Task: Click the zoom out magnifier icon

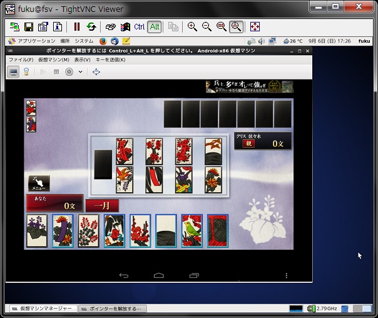Action: pos(207,26)
